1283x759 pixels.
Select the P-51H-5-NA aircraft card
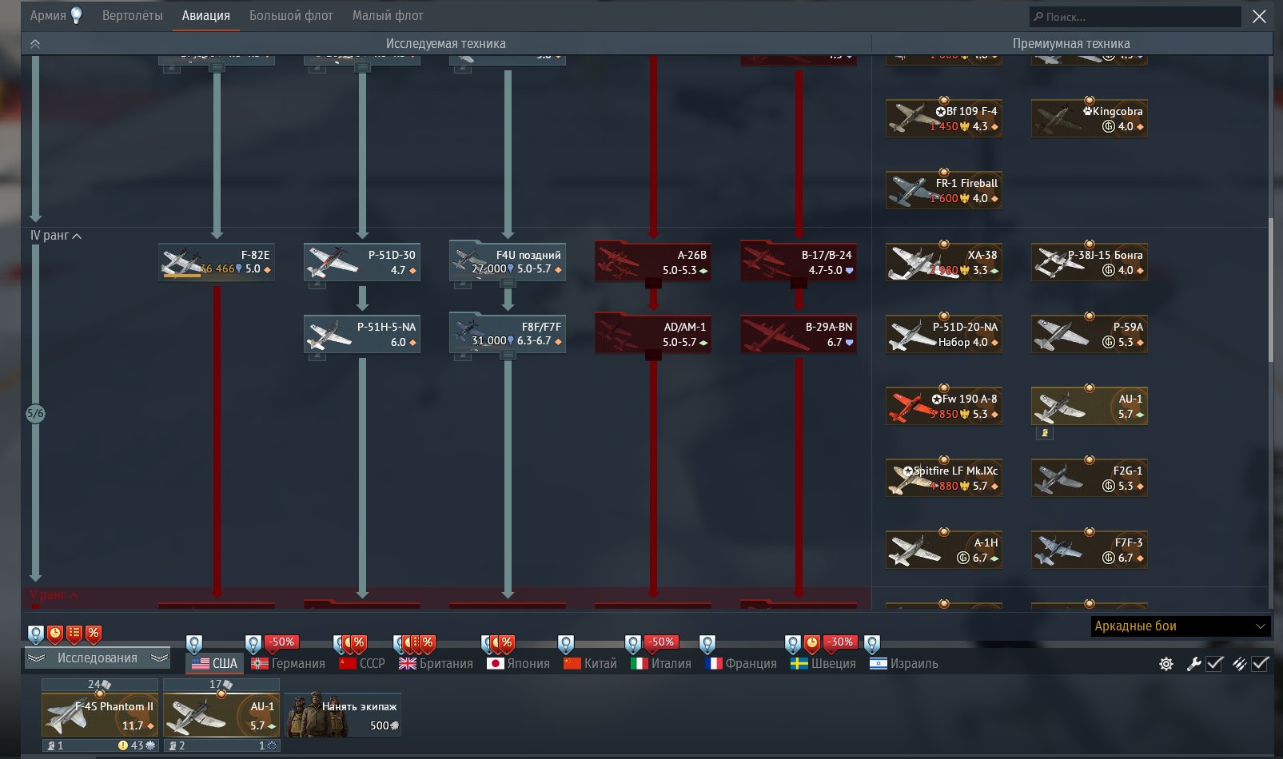(x=362, y=334)
